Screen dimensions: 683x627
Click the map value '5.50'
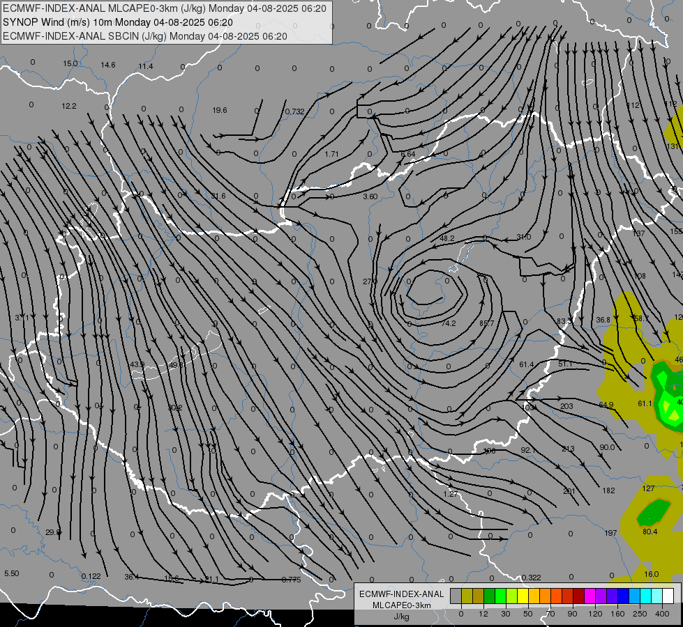pyautogui.click(x=11, y=573)
